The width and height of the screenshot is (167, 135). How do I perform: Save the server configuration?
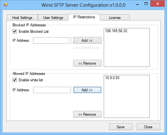(121, 127)
